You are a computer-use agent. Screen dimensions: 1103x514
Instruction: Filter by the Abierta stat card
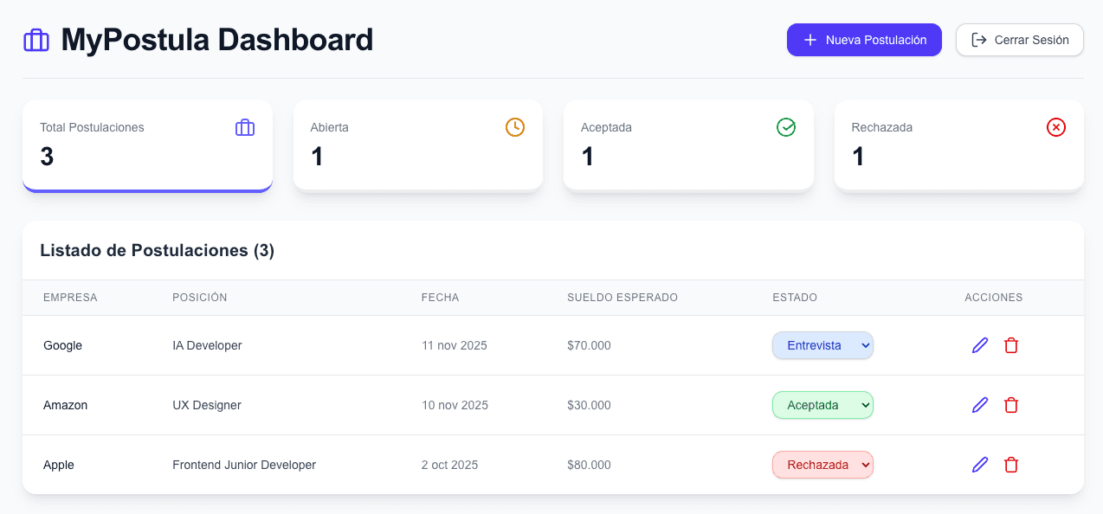(x=417, y=145)
